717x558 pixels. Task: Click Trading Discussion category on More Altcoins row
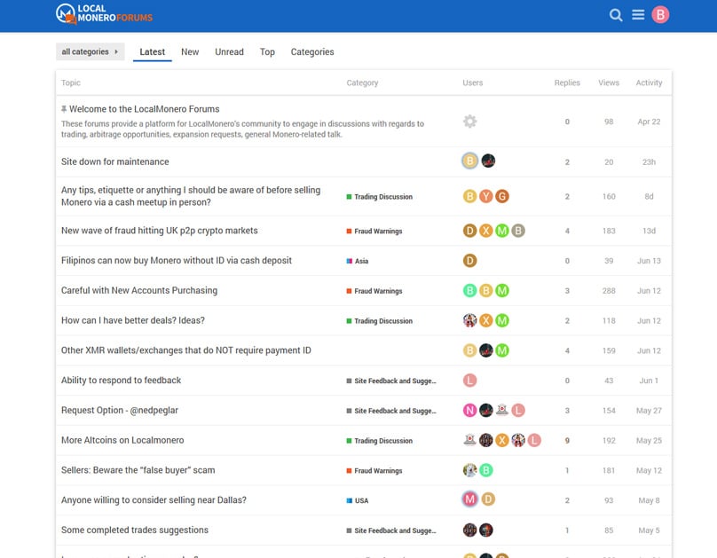tap(380, 441)
